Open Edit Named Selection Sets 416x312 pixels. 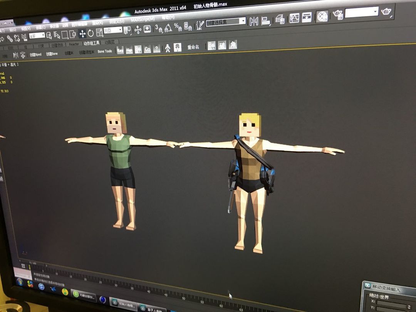click(x=200, y=25)
